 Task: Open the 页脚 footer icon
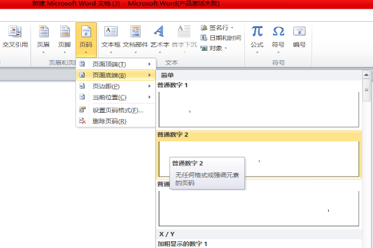click(x=65, y=32)
